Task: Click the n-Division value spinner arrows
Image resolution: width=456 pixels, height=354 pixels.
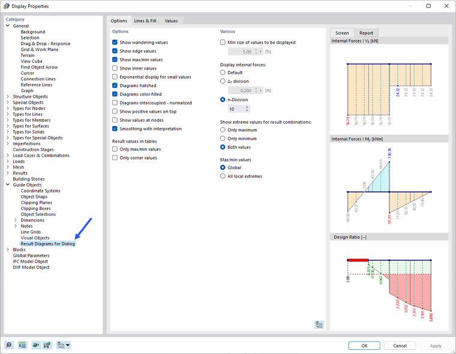Action: (x=247, y=109)
